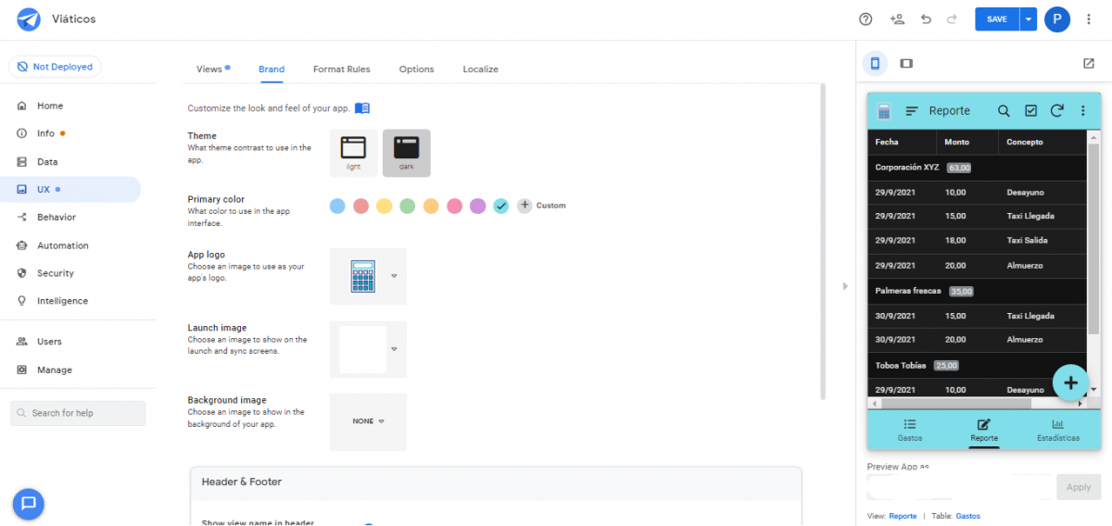Open the Background image NONE dropdown
1112x526 pixels.
click(x=368, y=421)
